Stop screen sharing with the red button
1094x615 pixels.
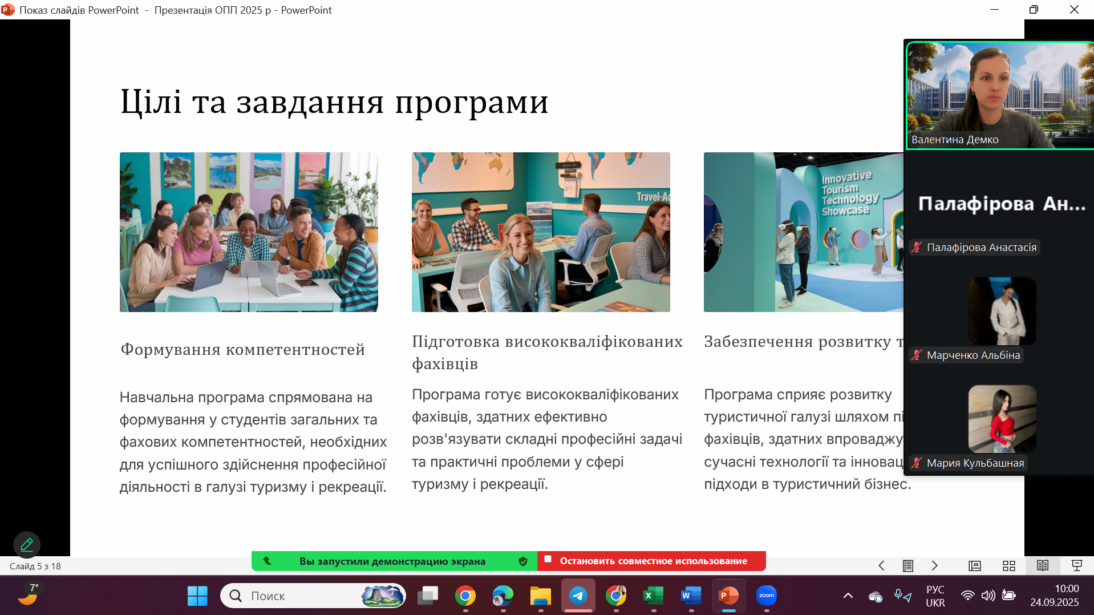click(x=651, y=561)
